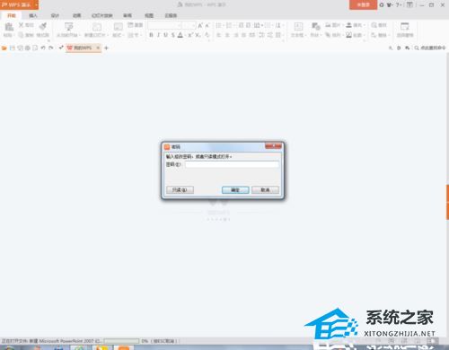Click the print quick-access icon
This screenshot has height=350, width=449.
[x=27, y=48]
